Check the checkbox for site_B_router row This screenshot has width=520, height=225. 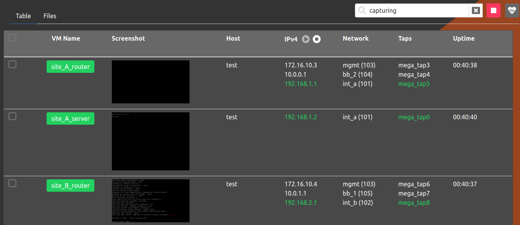[x=12, y=183]
